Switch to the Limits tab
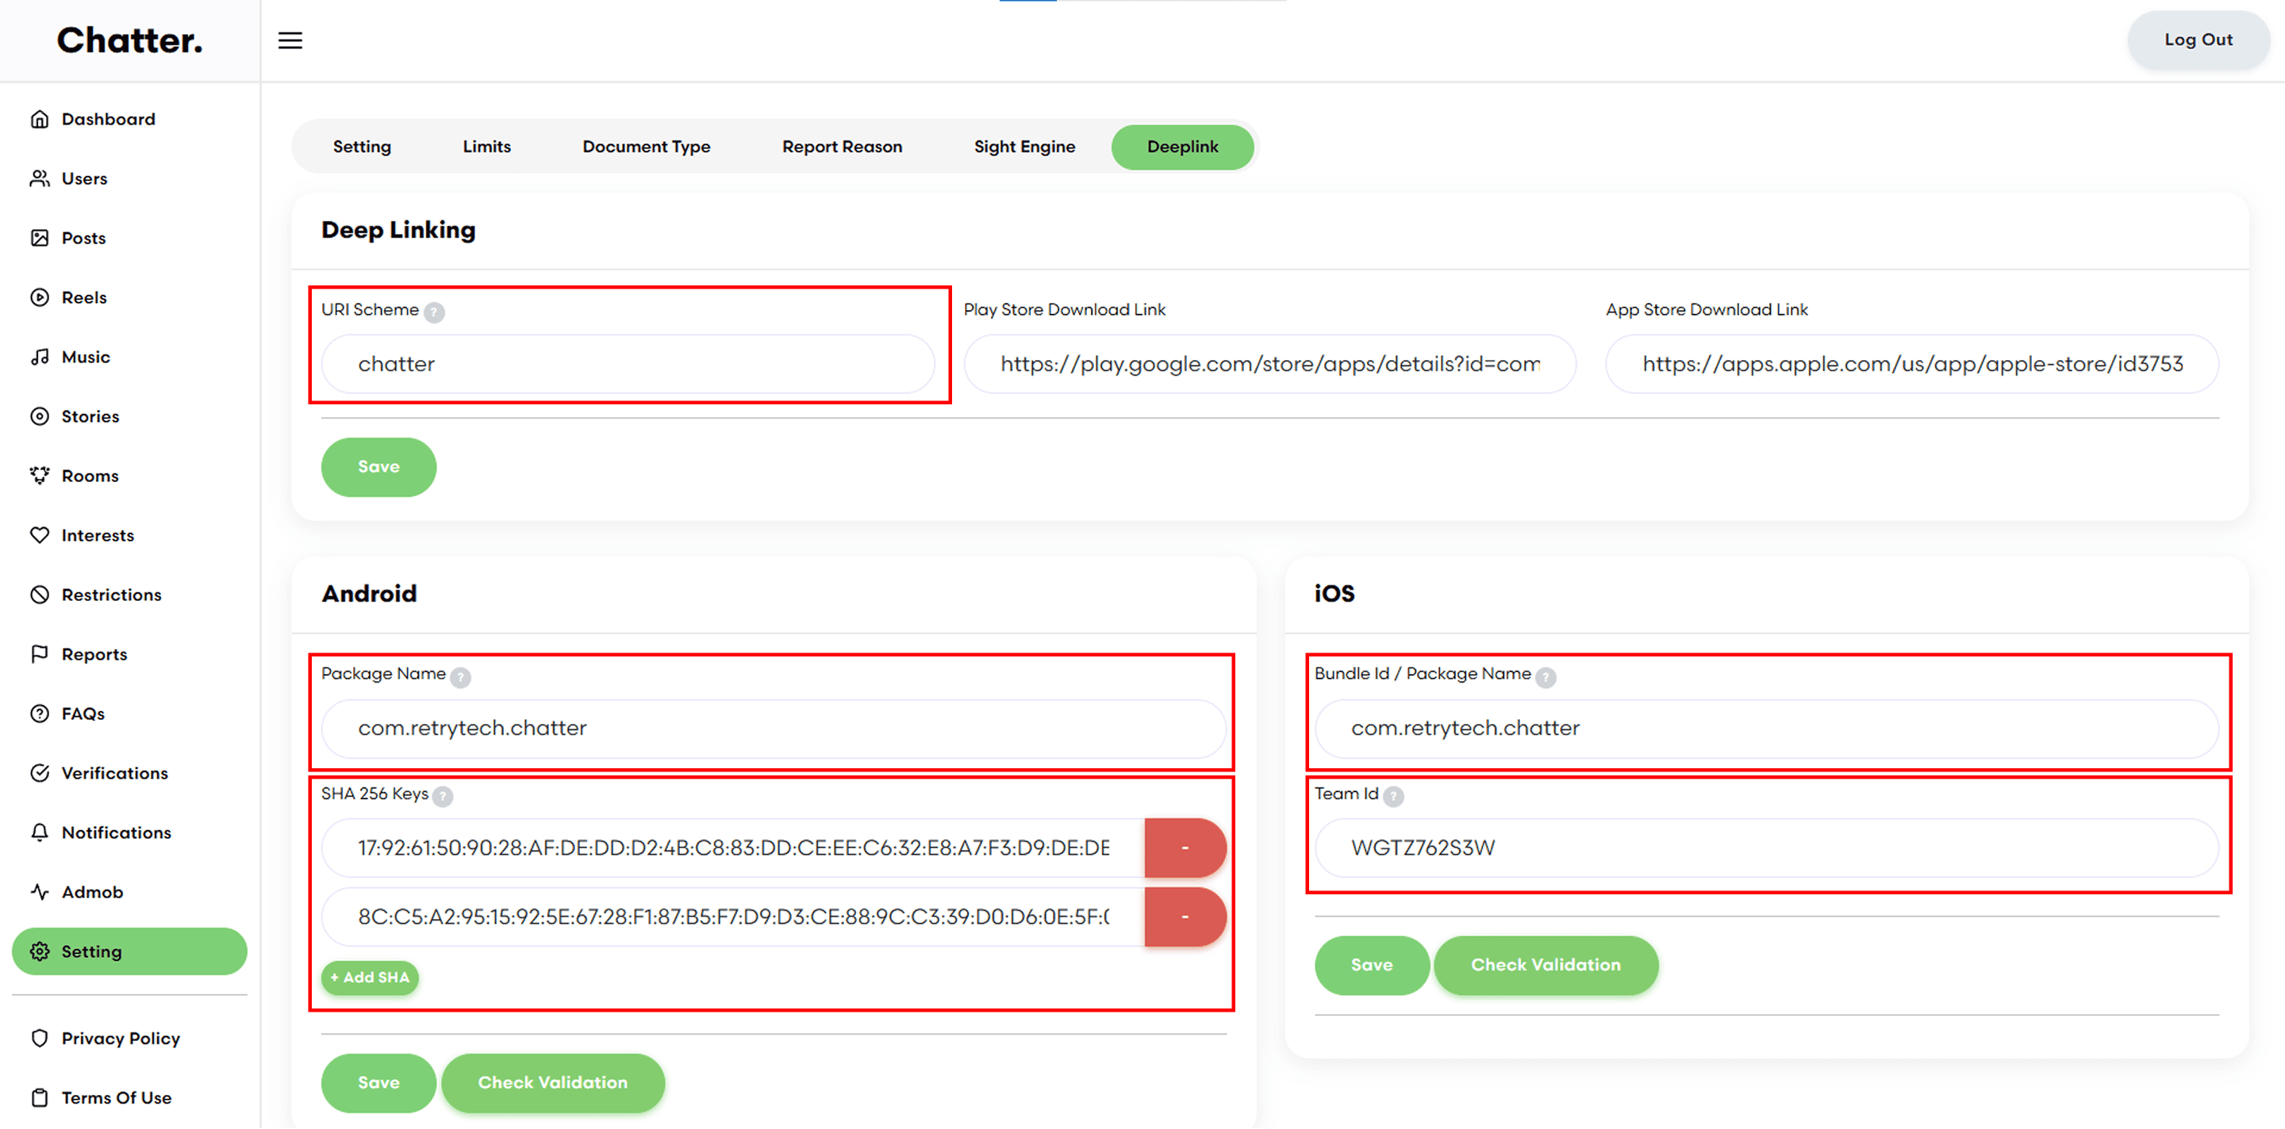Viewport: 2285px width, 1129px height. [486, 147]
